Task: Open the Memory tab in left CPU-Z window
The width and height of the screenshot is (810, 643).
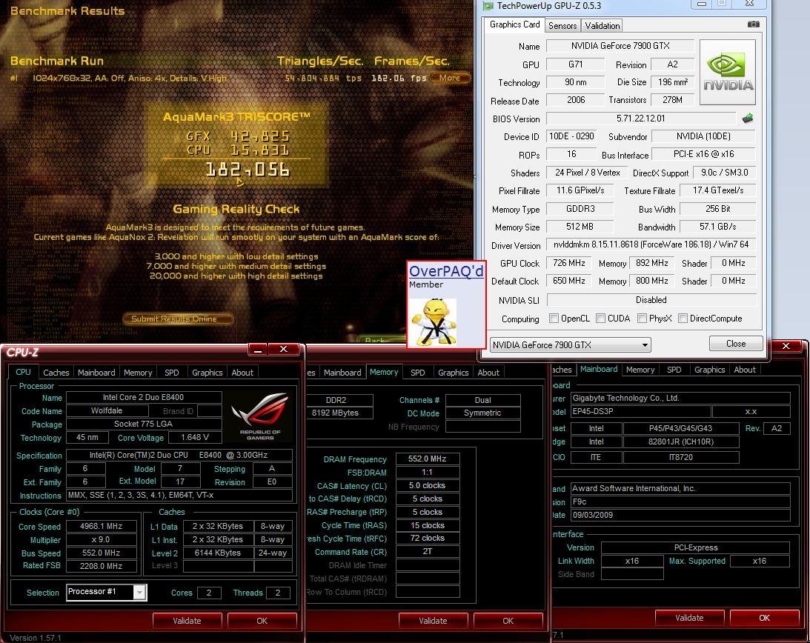Action: click(138, 373)
